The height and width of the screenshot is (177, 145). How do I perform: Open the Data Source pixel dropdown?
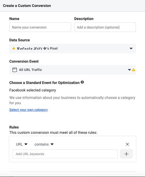(73, 49)
